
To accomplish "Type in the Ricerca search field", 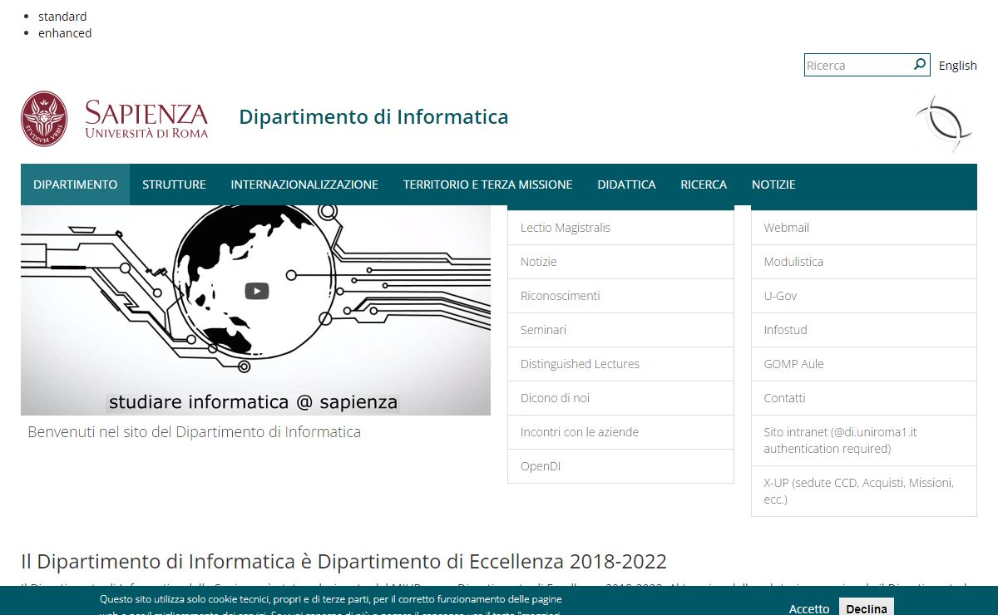I will point(857,65).
